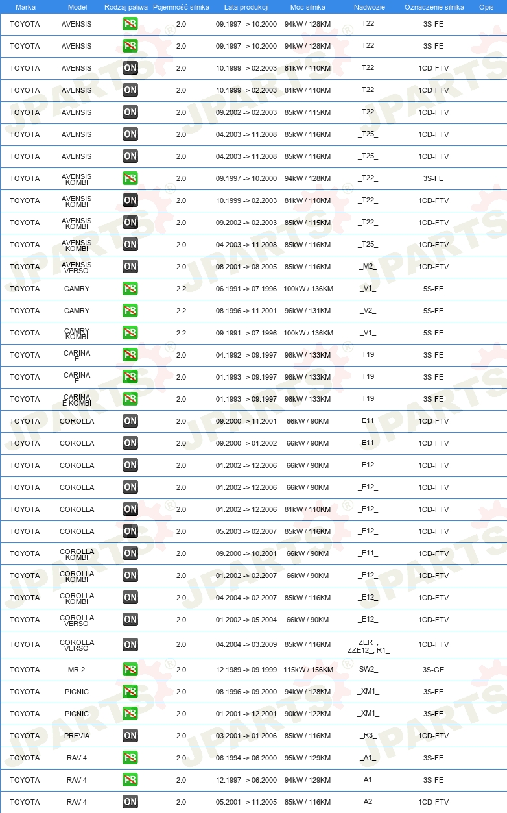Click petrol icon in Camry 96kW row
The width and height of the screenshot is (507, 813).
pyautogui.click(x=130, y=311)
